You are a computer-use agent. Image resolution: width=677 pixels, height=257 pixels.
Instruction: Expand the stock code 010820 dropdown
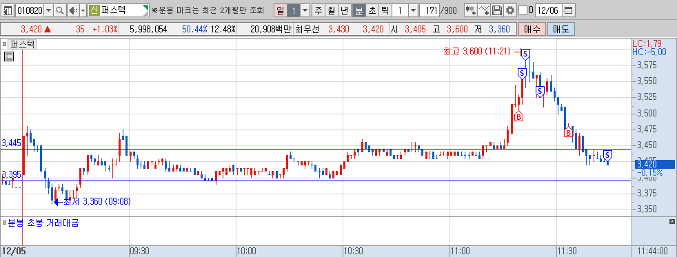click(x=48, y=10)
